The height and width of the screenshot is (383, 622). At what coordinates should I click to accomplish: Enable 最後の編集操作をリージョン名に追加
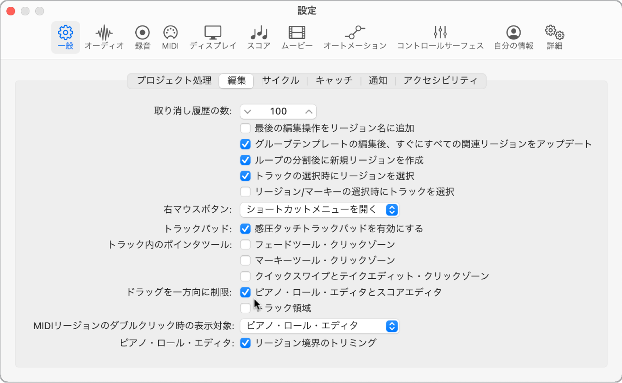coord(246,128)
